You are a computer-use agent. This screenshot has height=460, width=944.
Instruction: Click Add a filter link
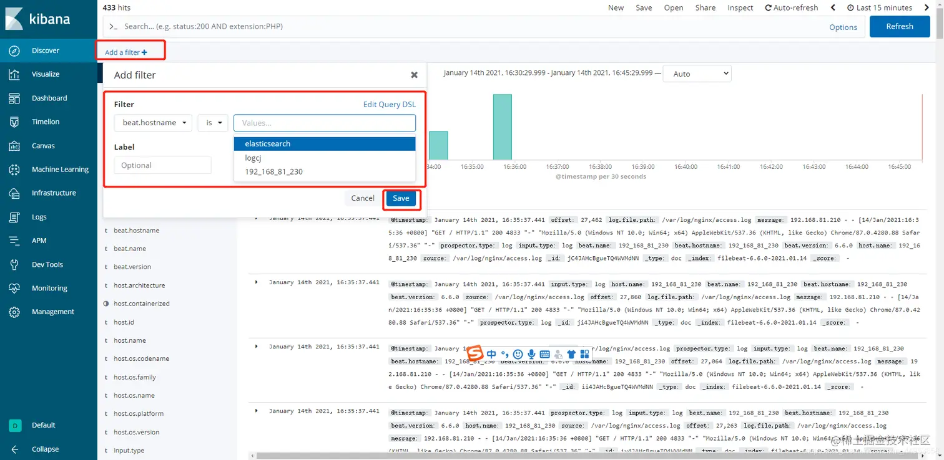click(x=126, y=52)
